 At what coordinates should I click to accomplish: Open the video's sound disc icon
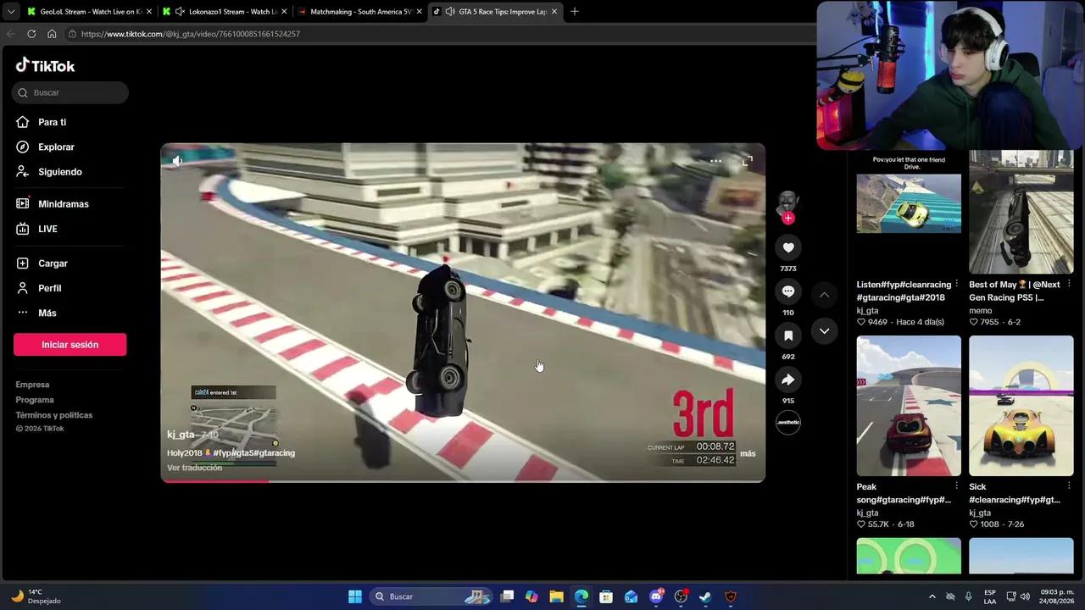click(788, 422)
